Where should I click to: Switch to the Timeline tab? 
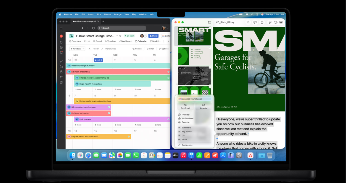tap(110, 41)
